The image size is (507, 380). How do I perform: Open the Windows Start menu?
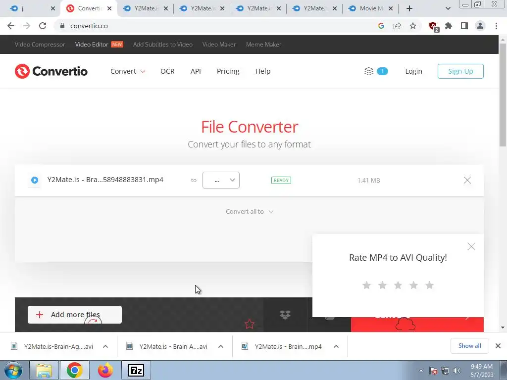13,370
